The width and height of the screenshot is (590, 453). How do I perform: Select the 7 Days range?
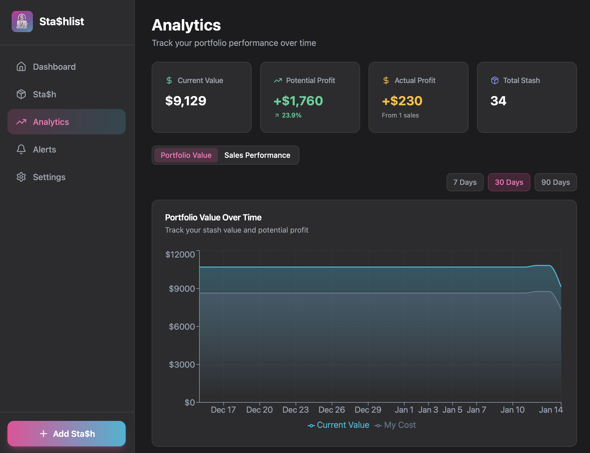(x=465, y=182)
